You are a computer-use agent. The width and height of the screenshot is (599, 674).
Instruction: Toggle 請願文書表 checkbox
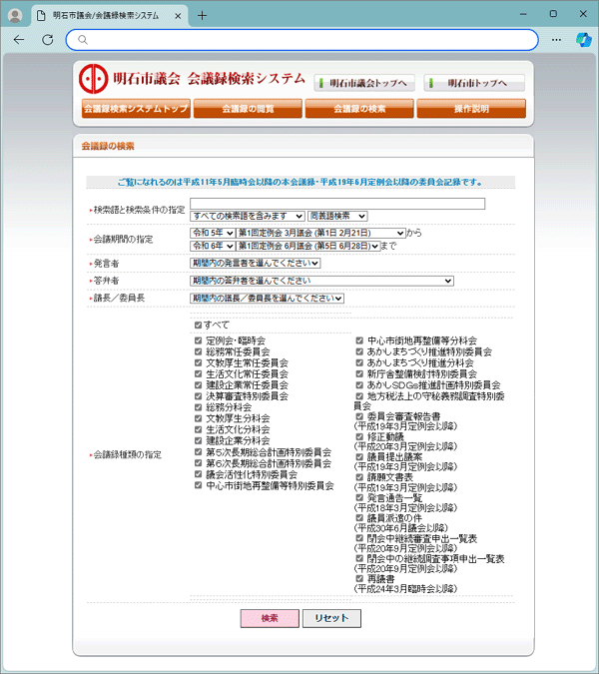click(x=359, y=477)
